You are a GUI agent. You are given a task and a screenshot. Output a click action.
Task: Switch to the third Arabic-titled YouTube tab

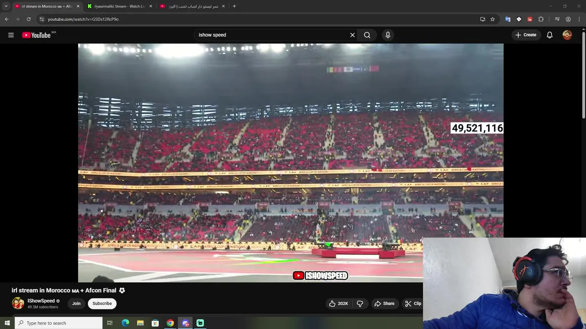point(192,6)
